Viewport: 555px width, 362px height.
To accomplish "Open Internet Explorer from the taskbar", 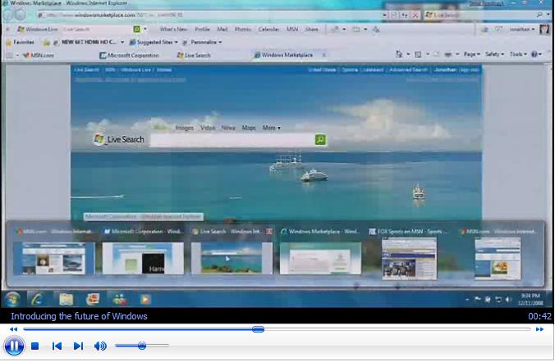I will [x=37, y=300].
